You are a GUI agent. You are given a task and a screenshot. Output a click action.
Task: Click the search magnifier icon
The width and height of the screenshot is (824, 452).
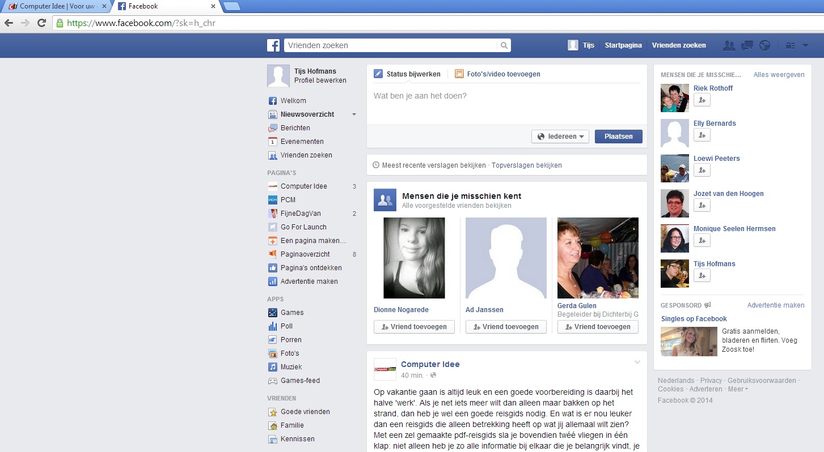click(504, 45)
